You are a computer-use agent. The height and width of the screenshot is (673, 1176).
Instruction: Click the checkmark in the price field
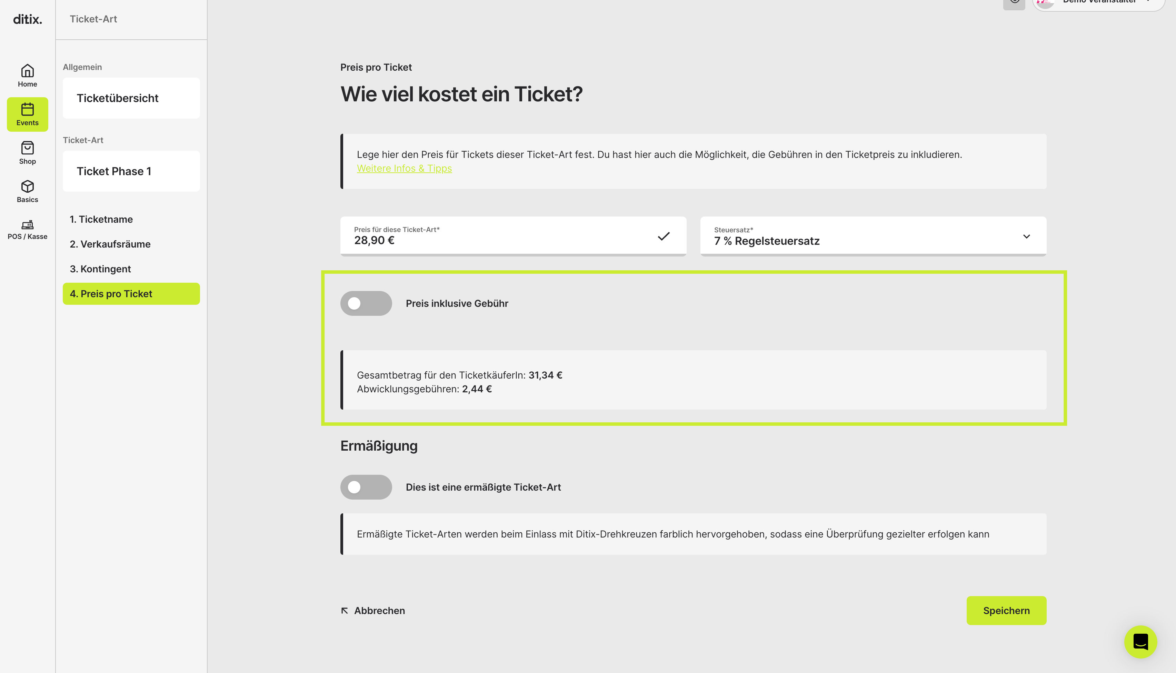[x=663, y=236]
